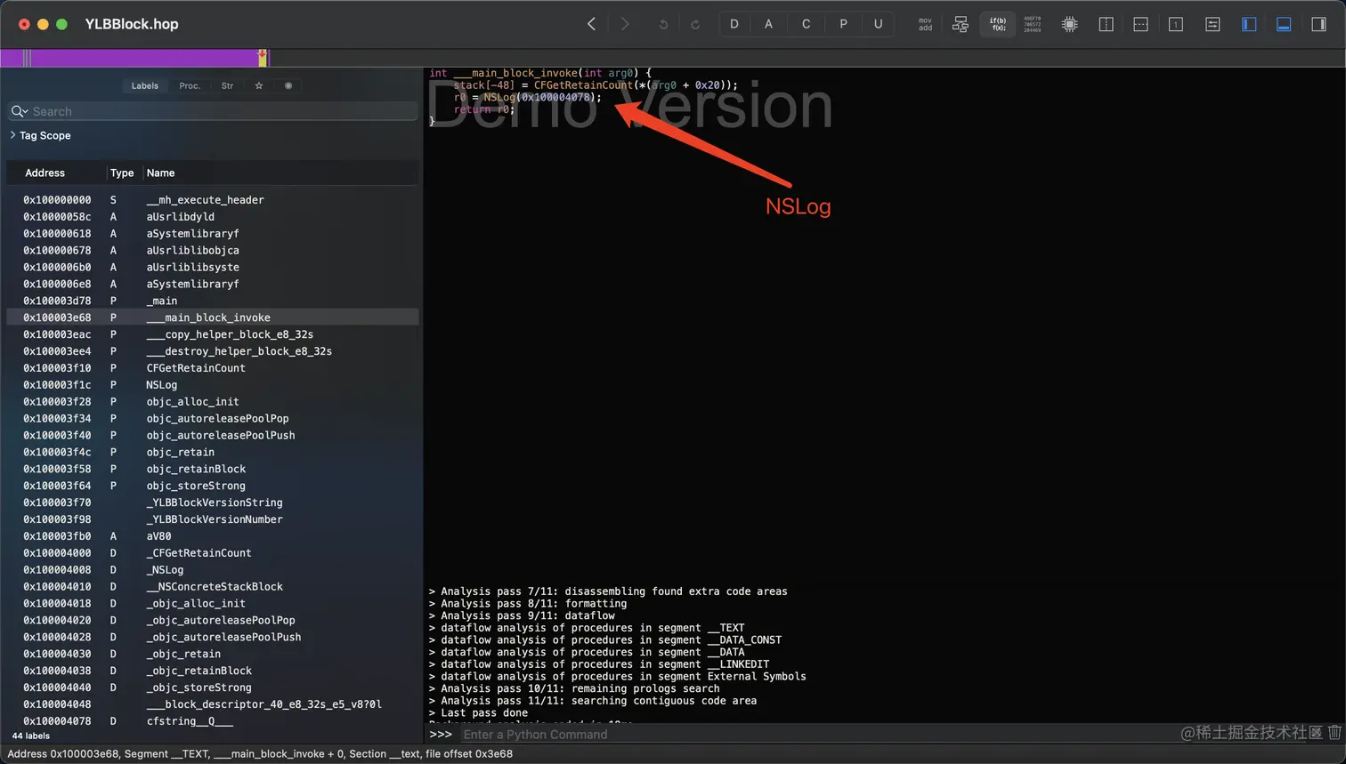Select the pseudo-code if(b) f(x) view
This screenshot has height=764, width=1346.
[x=998, y=25]
